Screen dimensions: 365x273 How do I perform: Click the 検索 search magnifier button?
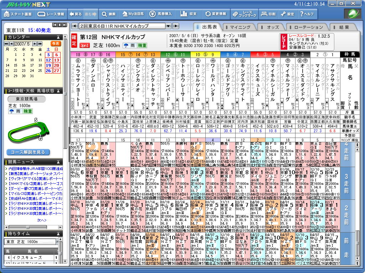click(x=109, y=14)
